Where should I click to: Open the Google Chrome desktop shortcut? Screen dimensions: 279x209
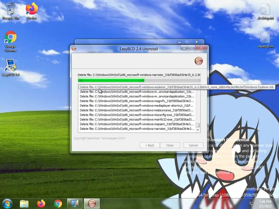point(11,41)
